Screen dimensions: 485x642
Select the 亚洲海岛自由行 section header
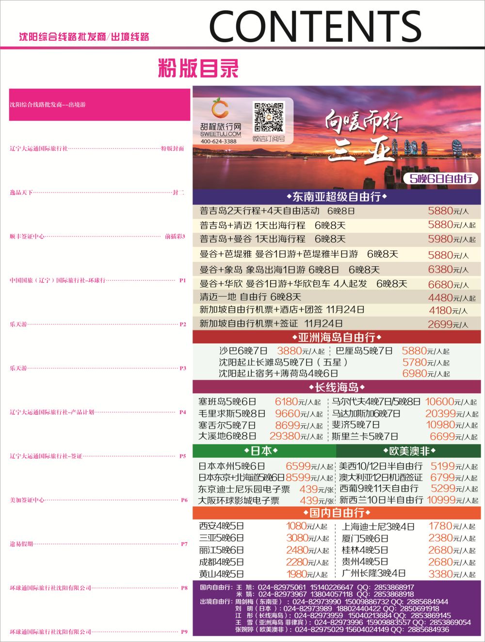[x=337, y=337]
